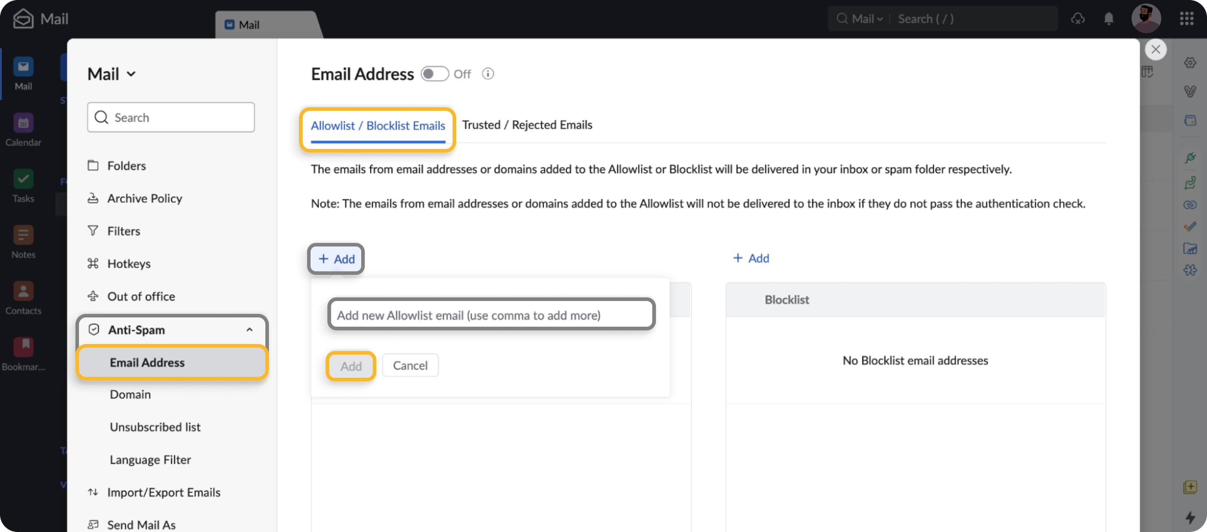
Task: Open the Calendar app in sidebar
Action: 23,124
